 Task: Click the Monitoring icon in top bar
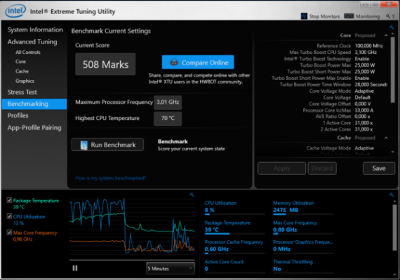(349, 16)
